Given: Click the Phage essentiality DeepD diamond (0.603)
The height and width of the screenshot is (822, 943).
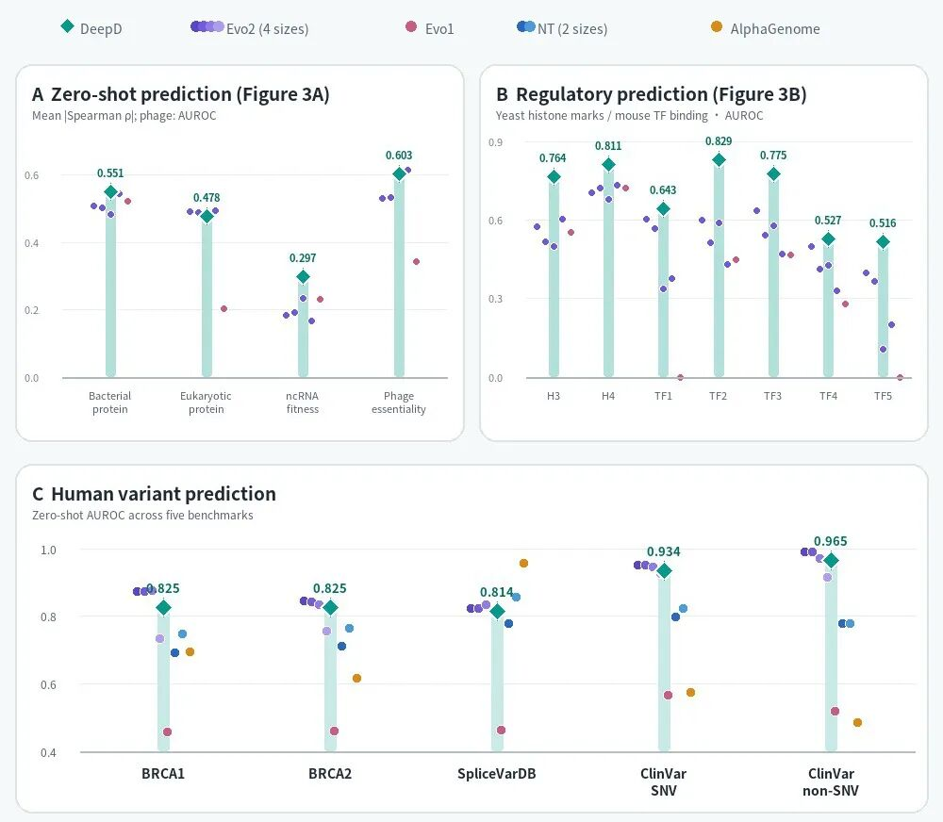Looking at the screenshot, I should coord(399,174).
